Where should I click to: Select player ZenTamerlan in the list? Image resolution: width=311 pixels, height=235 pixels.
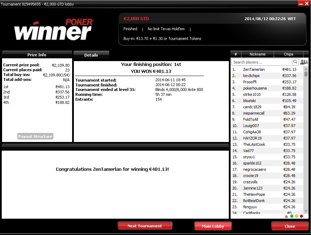pos(267,69)
